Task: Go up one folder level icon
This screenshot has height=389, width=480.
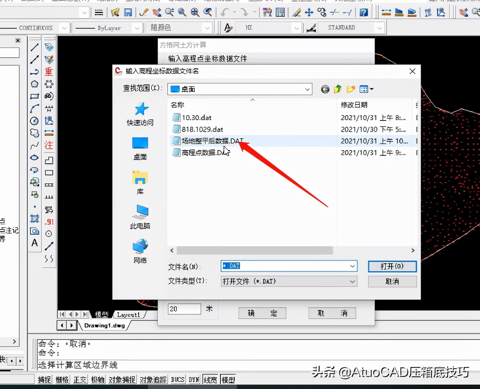Action: point(337,89)
